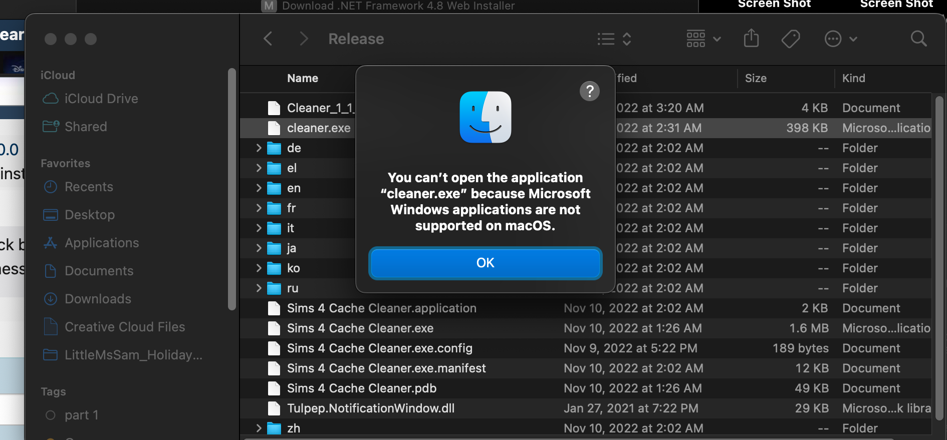Click the Share toolbar icon
947x440 pixels.
(751, 38)
